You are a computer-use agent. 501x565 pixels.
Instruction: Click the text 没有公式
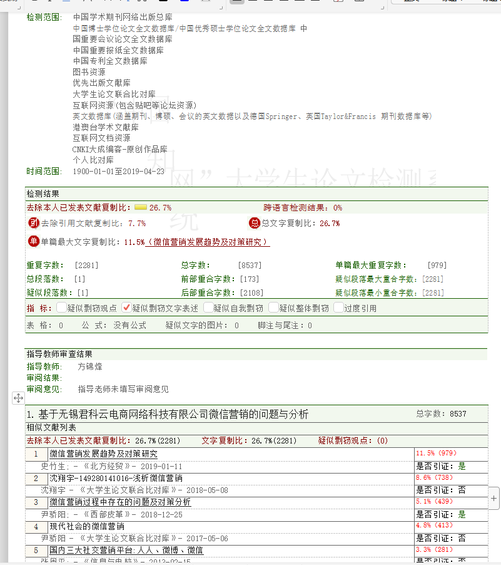(130, 325)
